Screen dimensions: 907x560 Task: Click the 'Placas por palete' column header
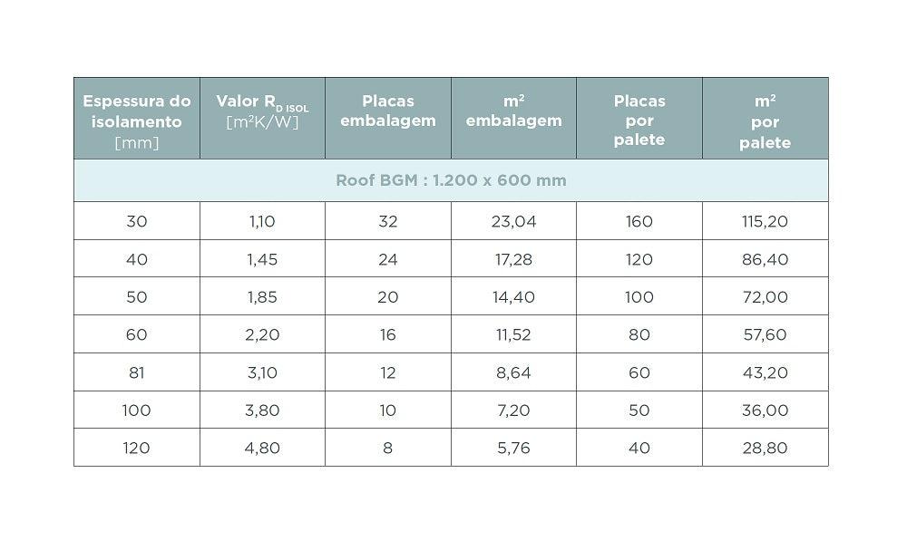[639, 121]
